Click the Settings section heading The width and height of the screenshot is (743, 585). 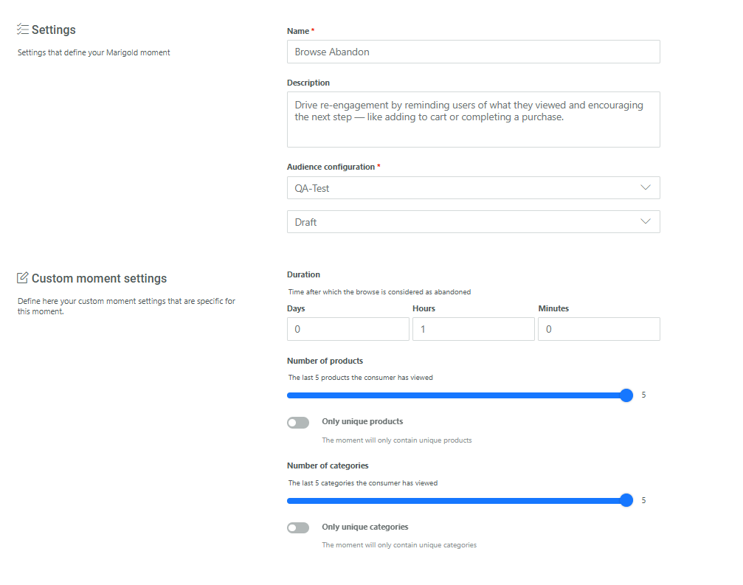pyautogui.click(x=53, y=30)
